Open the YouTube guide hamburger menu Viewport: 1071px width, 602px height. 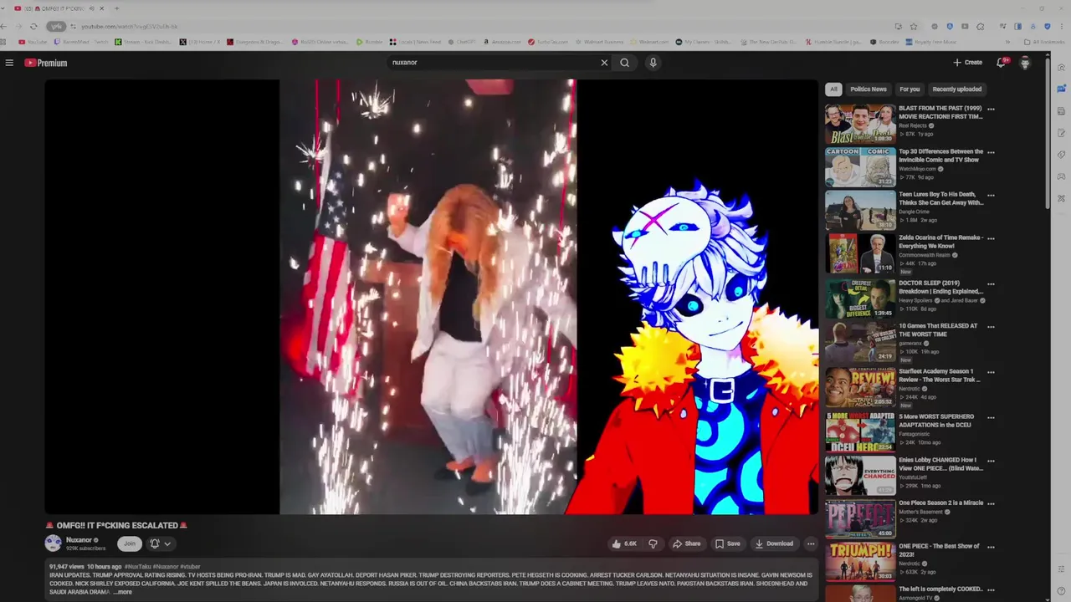click(9, 63)
